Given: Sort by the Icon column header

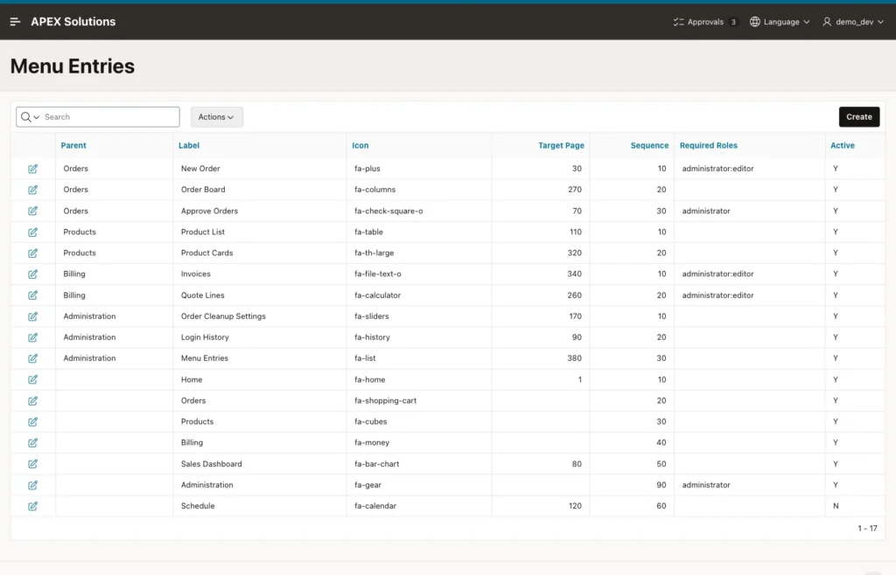Looking at the screenshot, I should (x=360, y=145).
